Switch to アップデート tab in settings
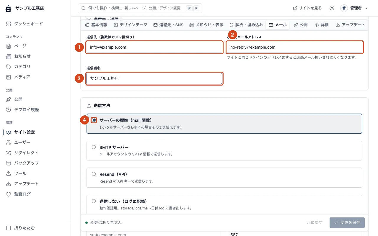378x236 pixels. pos(351,25)
